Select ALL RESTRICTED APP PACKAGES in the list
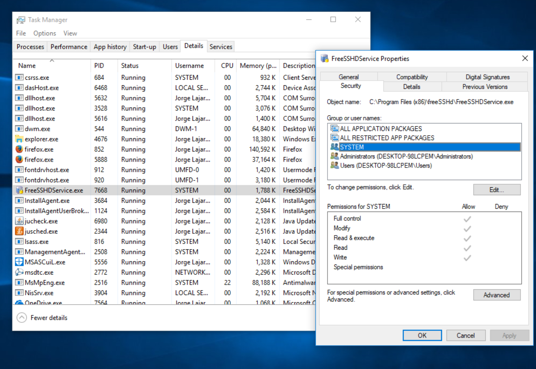536x369 pixels. (424, 138)
